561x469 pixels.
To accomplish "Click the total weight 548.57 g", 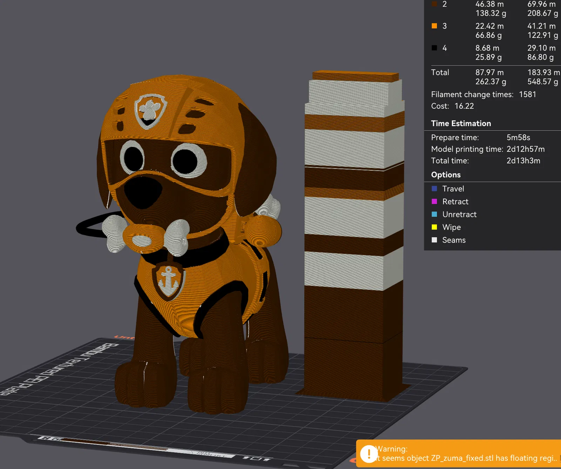I will (x=543, y=82).
